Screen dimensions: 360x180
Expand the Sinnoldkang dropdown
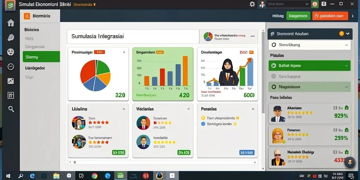309,45
